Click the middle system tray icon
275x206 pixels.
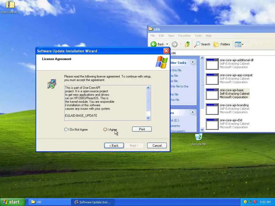(x=250, y=202)
